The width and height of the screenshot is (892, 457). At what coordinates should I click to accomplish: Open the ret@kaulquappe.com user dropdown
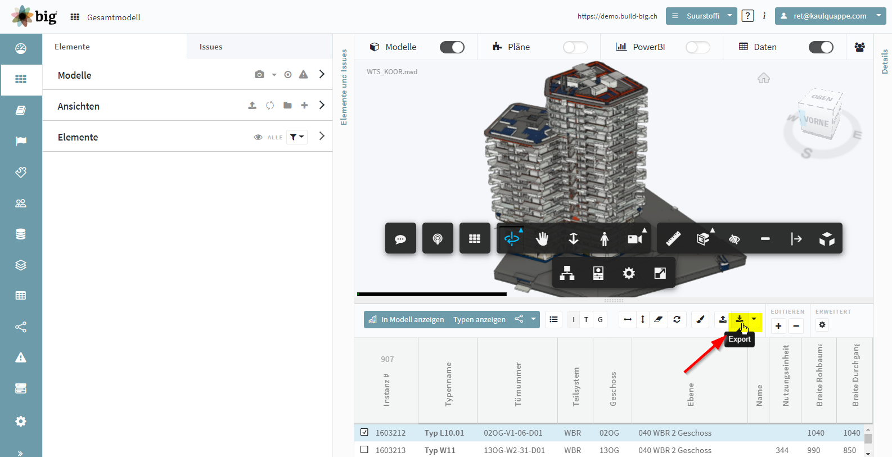[830, 16]
